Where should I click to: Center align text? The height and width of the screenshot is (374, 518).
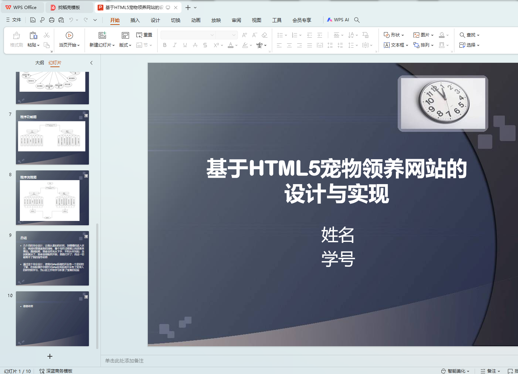(289, 45)
